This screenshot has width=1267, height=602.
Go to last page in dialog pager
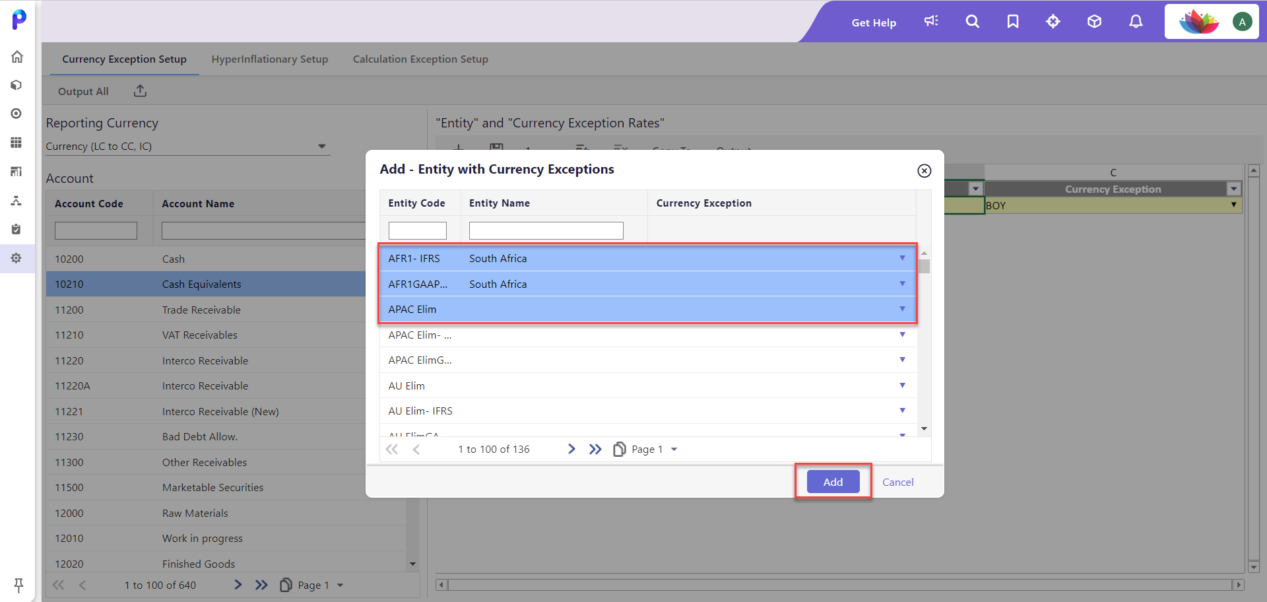tap(595, 449)
